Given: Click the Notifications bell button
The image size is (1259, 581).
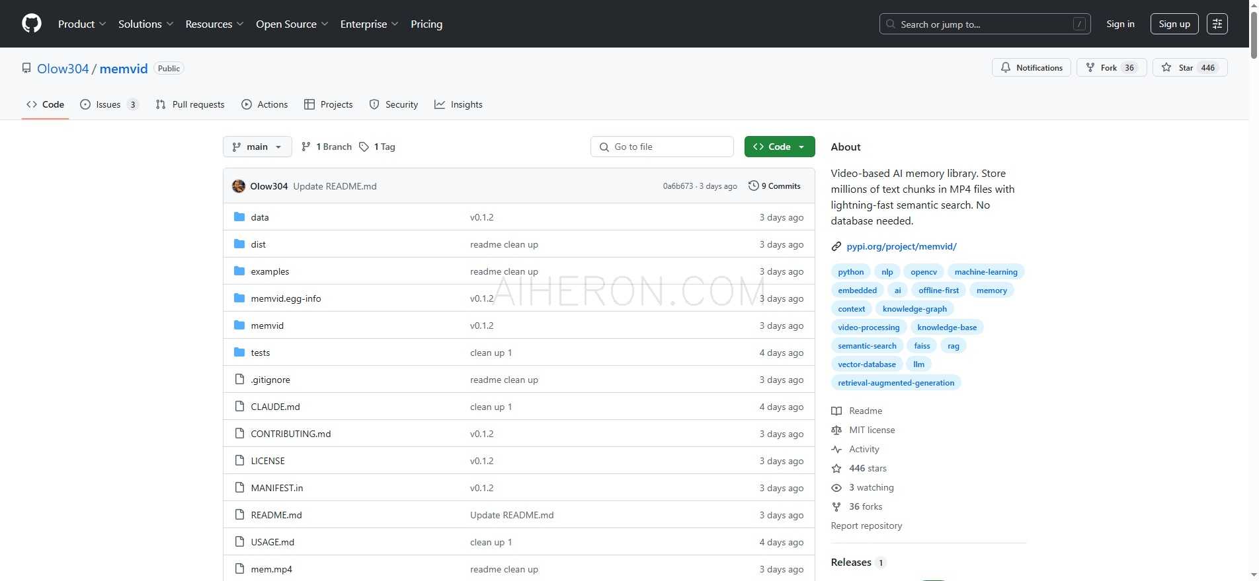Looking at the screenshot, I should [1031, 67].
